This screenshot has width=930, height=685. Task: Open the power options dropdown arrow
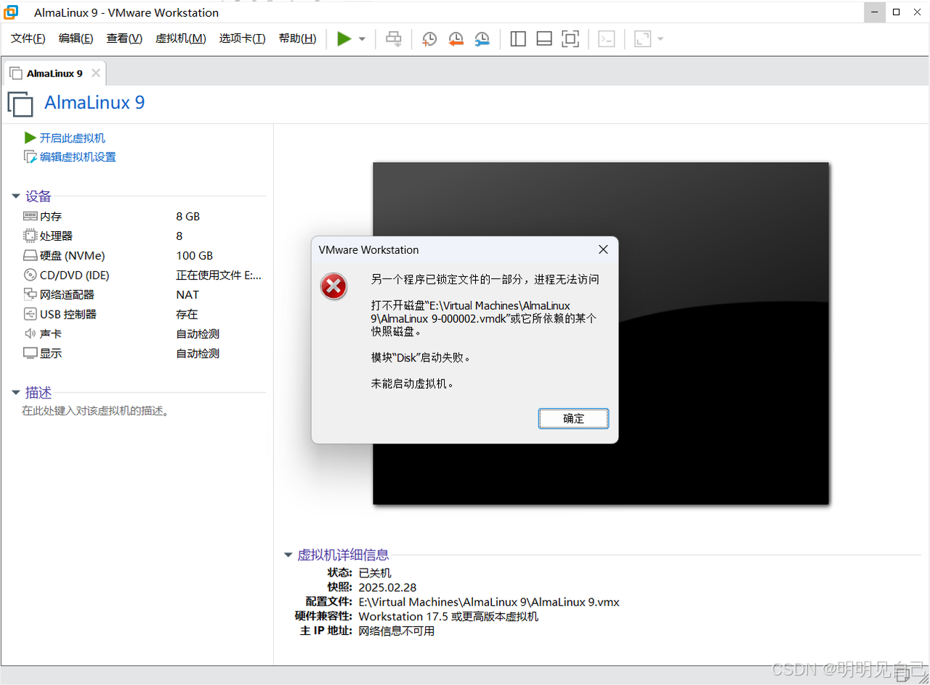(x=362, y=39)
